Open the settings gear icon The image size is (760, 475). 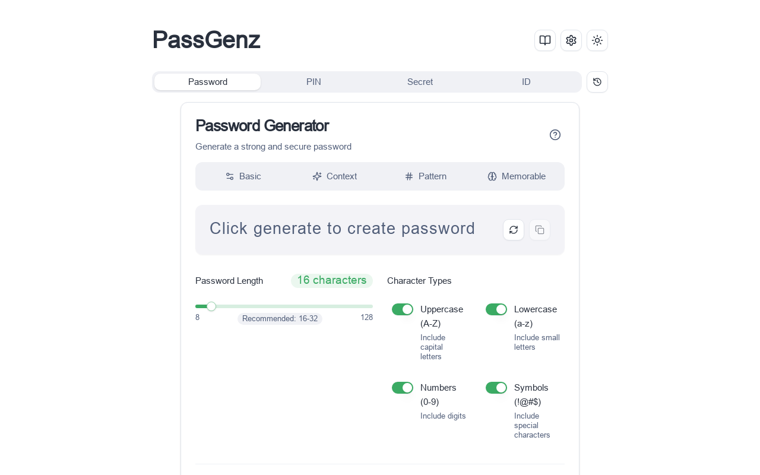click(x=571, y=40)
